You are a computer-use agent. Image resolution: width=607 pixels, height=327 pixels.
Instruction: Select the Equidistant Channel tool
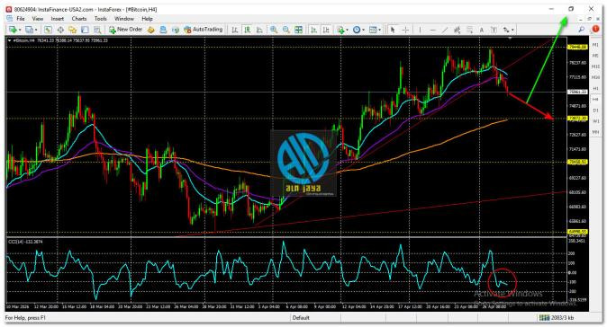[x=457, y=30]
